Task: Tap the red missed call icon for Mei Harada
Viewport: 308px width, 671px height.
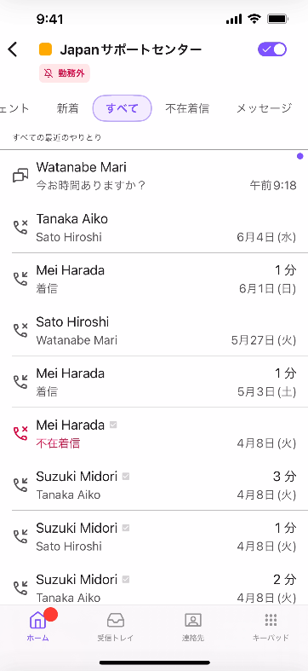Action: [x=20, y=433]
